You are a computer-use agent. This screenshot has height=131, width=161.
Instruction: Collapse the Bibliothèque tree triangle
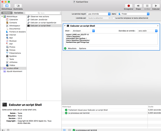2,16
